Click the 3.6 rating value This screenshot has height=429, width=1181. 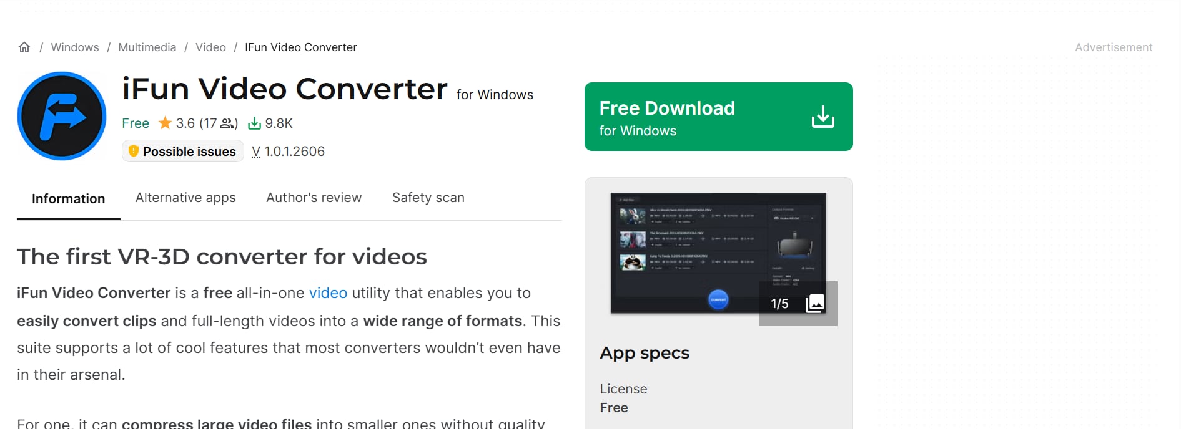(185, 123)
